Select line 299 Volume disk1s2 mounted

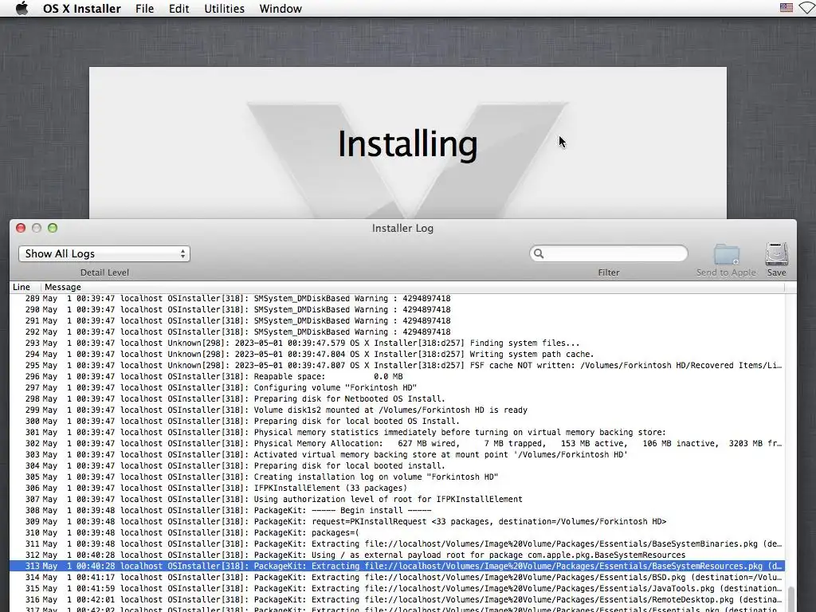coord(397,410)
